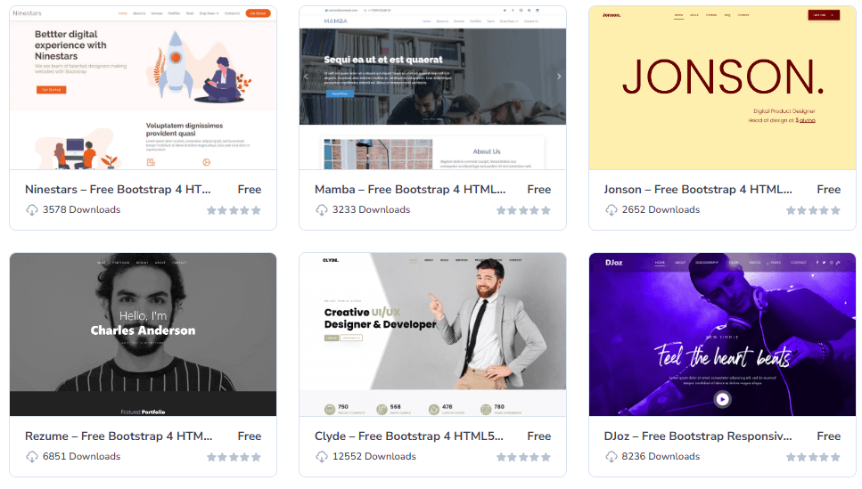Open DJoz Free Bootstrap Responsive title
The image size is (862, 489).
click(698, 436)
